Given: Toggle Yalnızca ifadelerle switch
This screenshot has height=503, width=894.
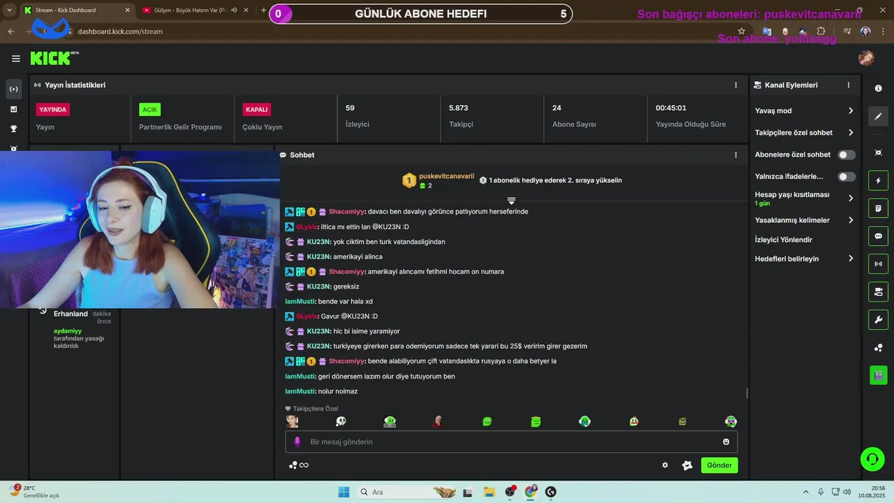Looking at the screenshot, I should point(847,177).
